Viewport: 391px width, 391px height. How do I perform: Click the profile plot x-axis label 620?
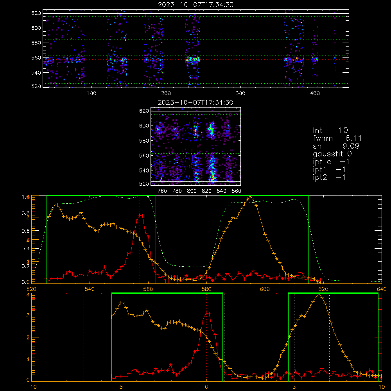pyautogui.click(x=323, y=289)
